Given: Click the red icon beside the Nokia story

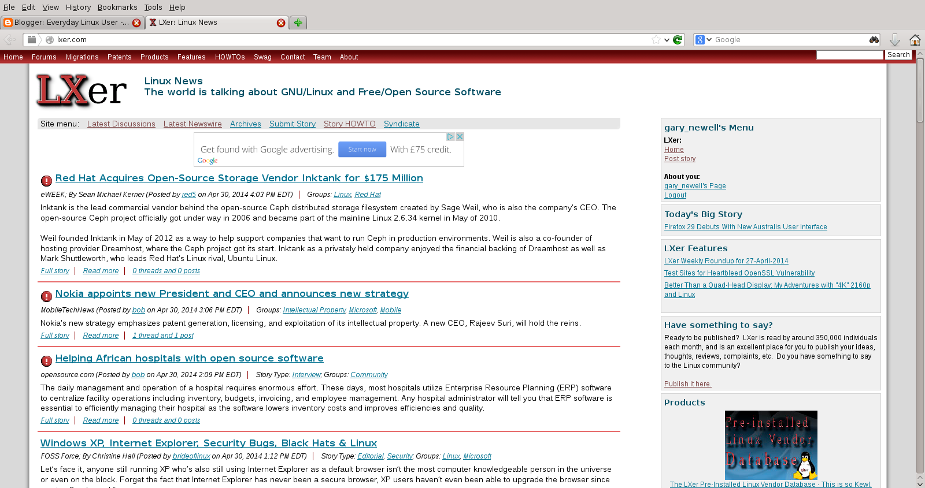Looking at the screenshot, I should [47, 296].
